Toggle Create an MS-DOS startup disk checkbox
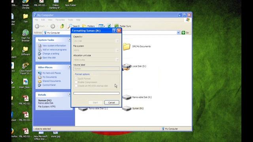This screenshot has width=253, height=142. coord(76,86)
